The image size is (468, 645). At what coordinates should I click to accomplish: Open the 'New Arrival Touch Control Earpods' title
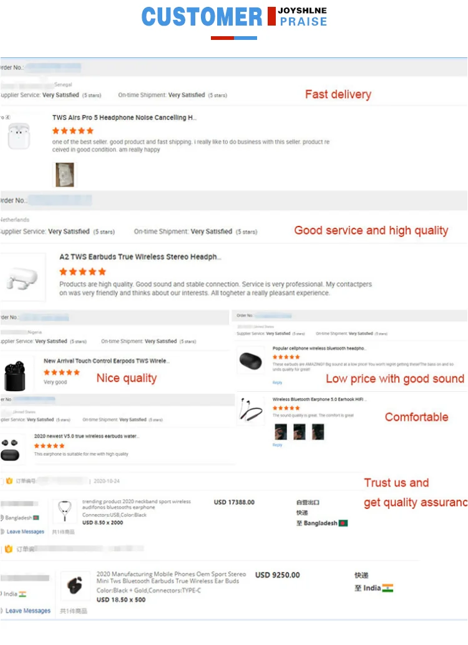106,361
